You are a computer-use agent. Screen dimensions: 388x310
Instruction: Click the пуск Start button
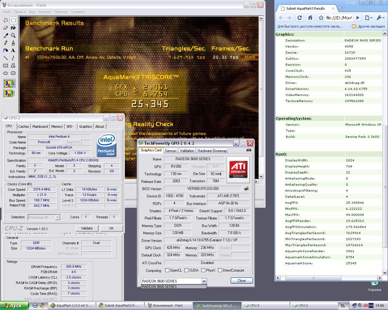click(x=14, y=305)
